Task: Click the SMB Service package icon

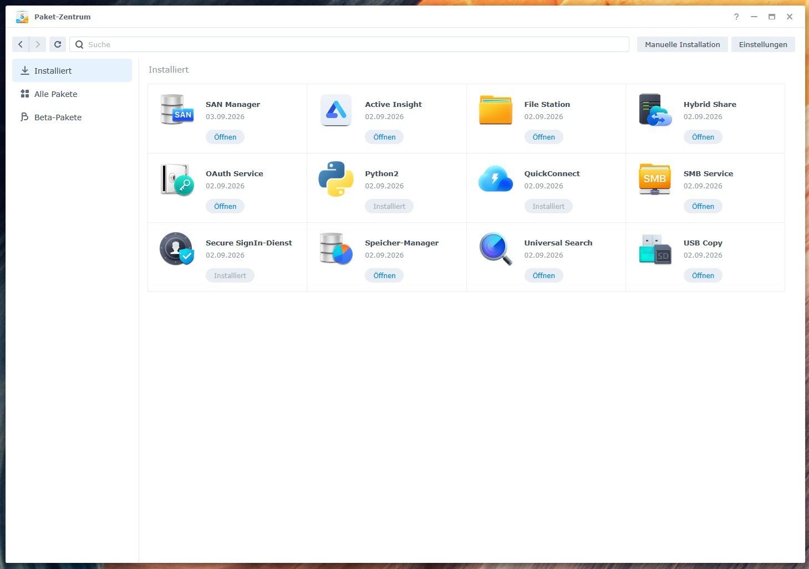Action: point(655,179)
